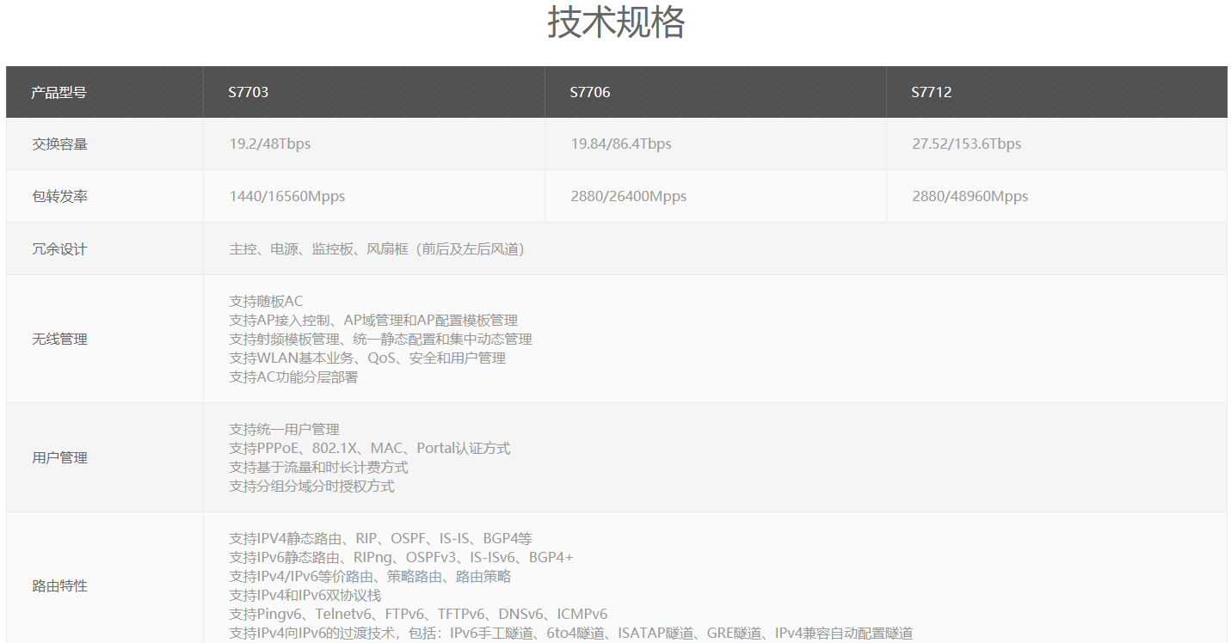Click the 支持统一用户管理 line
Viewport: 1231px width, 643px height.
tap(284, 430)
